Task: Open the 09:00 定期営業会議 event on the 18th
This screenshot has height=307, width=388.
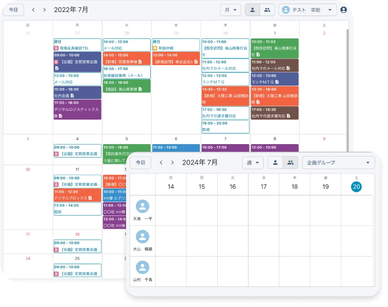Action: (x=77, y=246)
